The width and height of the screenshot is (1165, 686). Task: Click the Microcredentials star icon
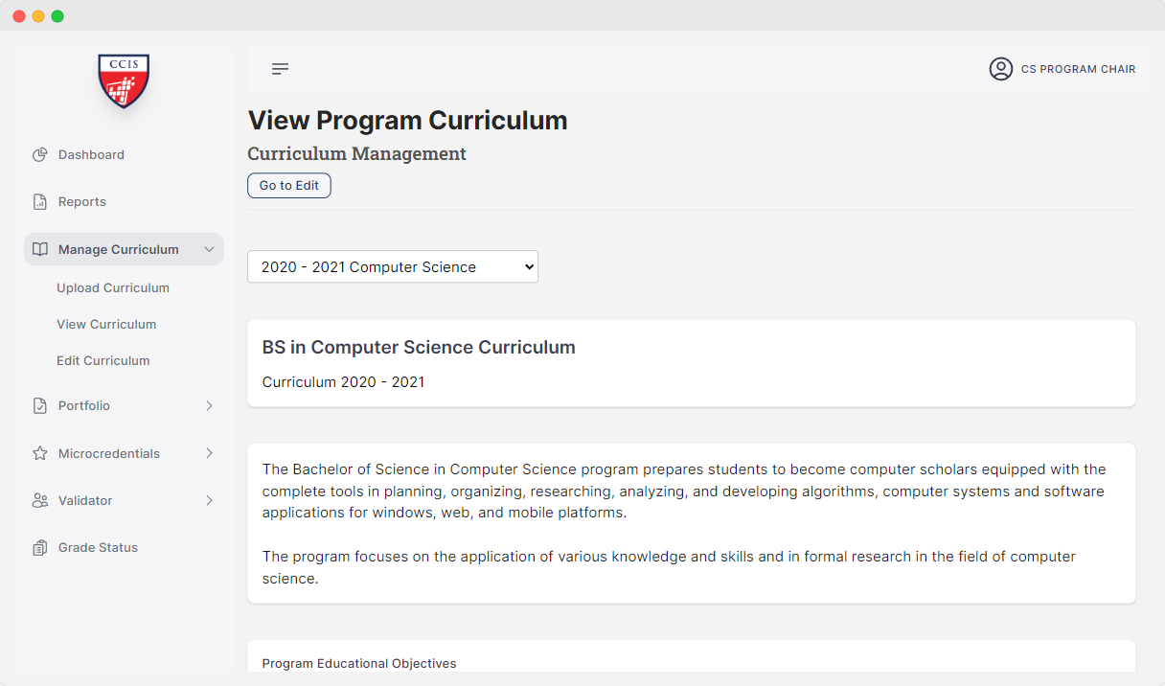39,453
